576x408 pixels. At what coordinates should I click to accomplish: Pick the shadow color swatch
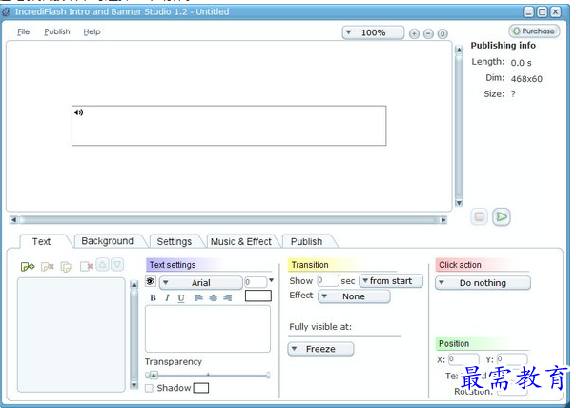[x=201, y=388]
